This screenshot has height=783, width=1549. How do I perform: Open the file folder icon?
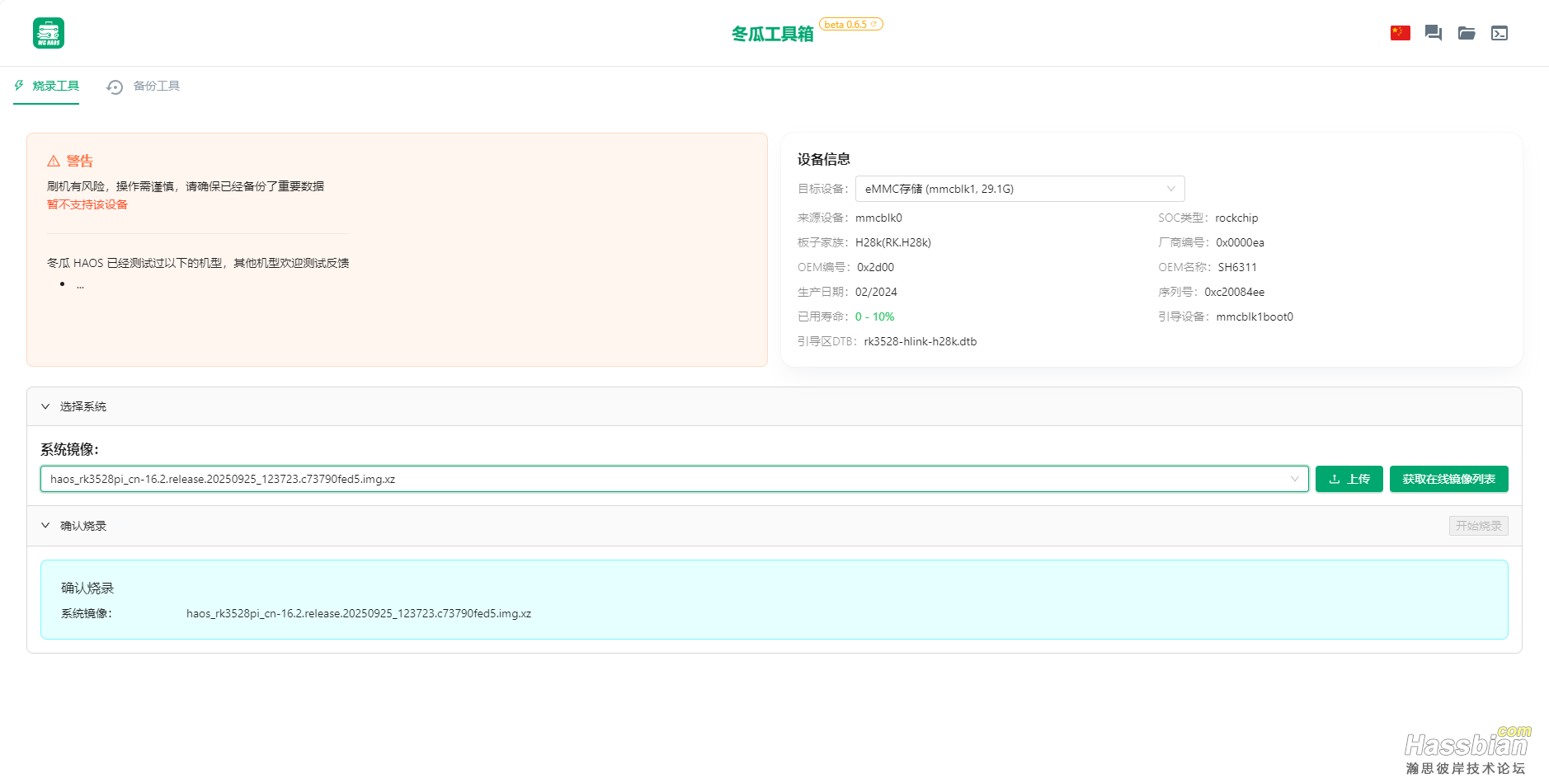pyautogui.click(x=1466, y=33)
